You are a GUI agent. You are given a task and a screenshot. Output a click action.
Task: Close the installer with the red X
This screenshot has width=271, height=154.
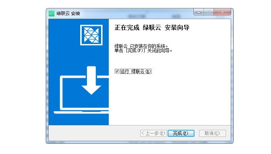coord(222,12)
